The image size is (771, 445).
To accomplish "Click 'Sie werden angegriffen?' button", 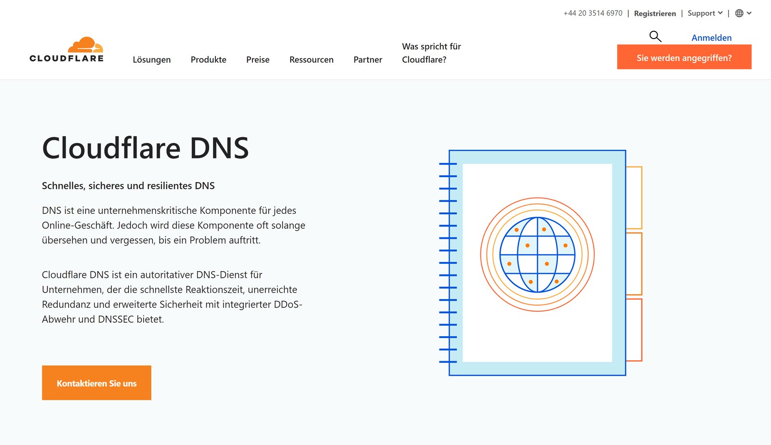I will pyautogui.click(x=684, y=57).
